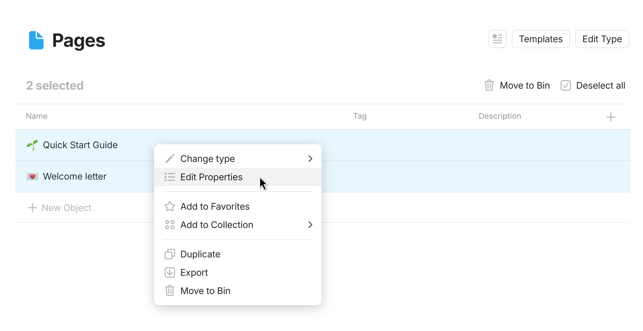The height and width of the screenshot is (331, 643).
Task: Click the Tag column header
Action: [360, 116]
